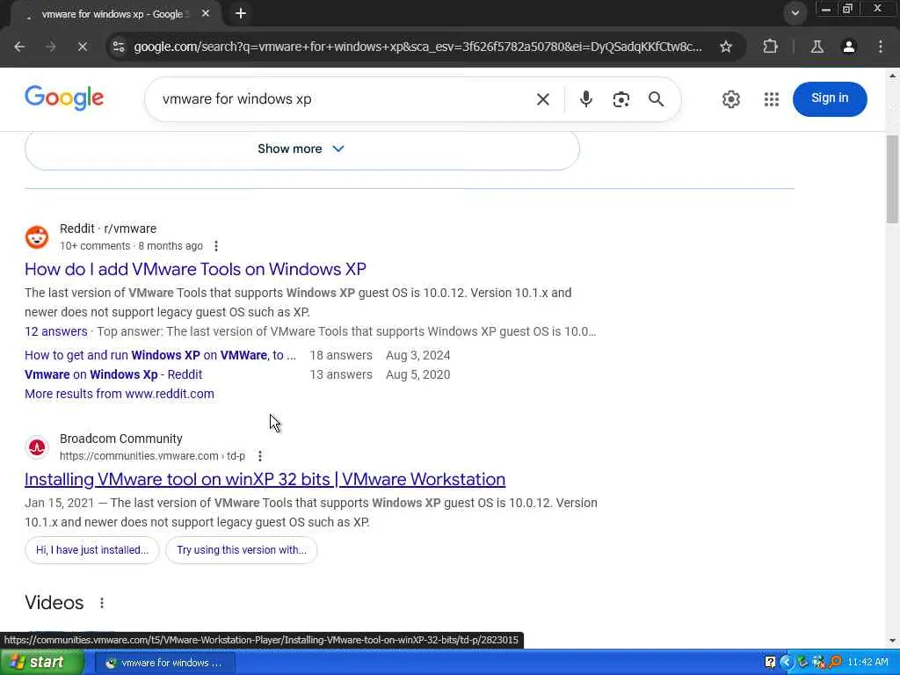900x675 pixels.
Task: Open options menu for the Reddit result
Action: point(216,246)
